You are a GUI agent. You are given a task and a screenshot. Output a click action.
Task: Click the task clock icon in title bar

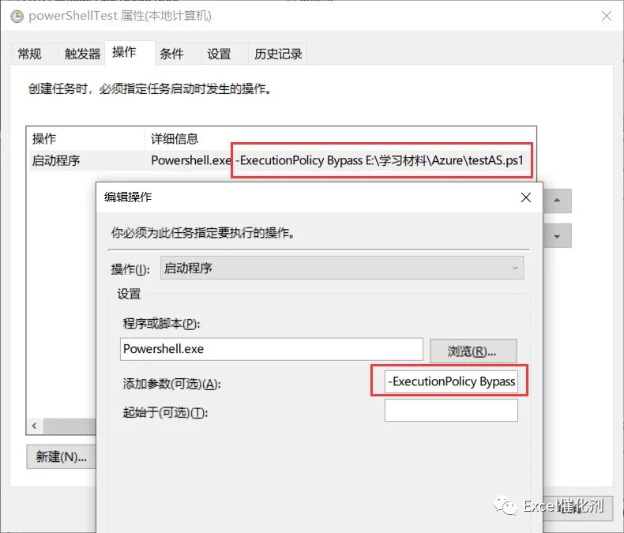pos(17,16)
